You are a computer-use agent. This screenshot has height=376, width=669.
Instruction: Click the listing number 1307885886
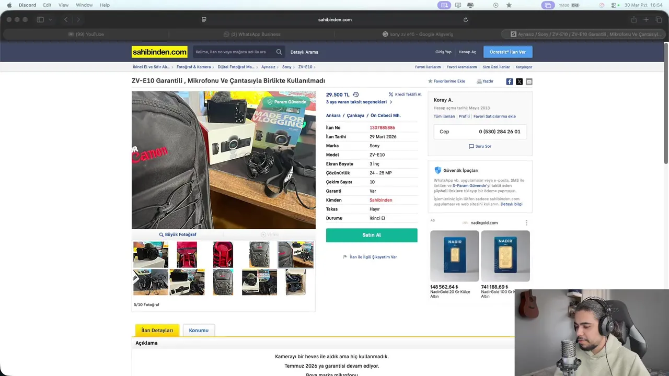pos(382,127)
